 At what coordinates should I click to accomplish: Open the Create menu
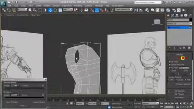[x=38, y=6]
